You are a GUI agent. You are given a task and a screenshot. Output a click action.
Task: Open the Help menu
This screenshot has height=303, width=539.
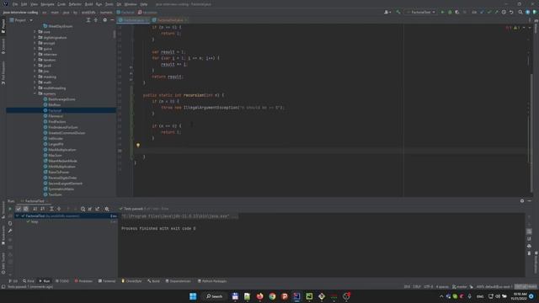pos(144,4)
